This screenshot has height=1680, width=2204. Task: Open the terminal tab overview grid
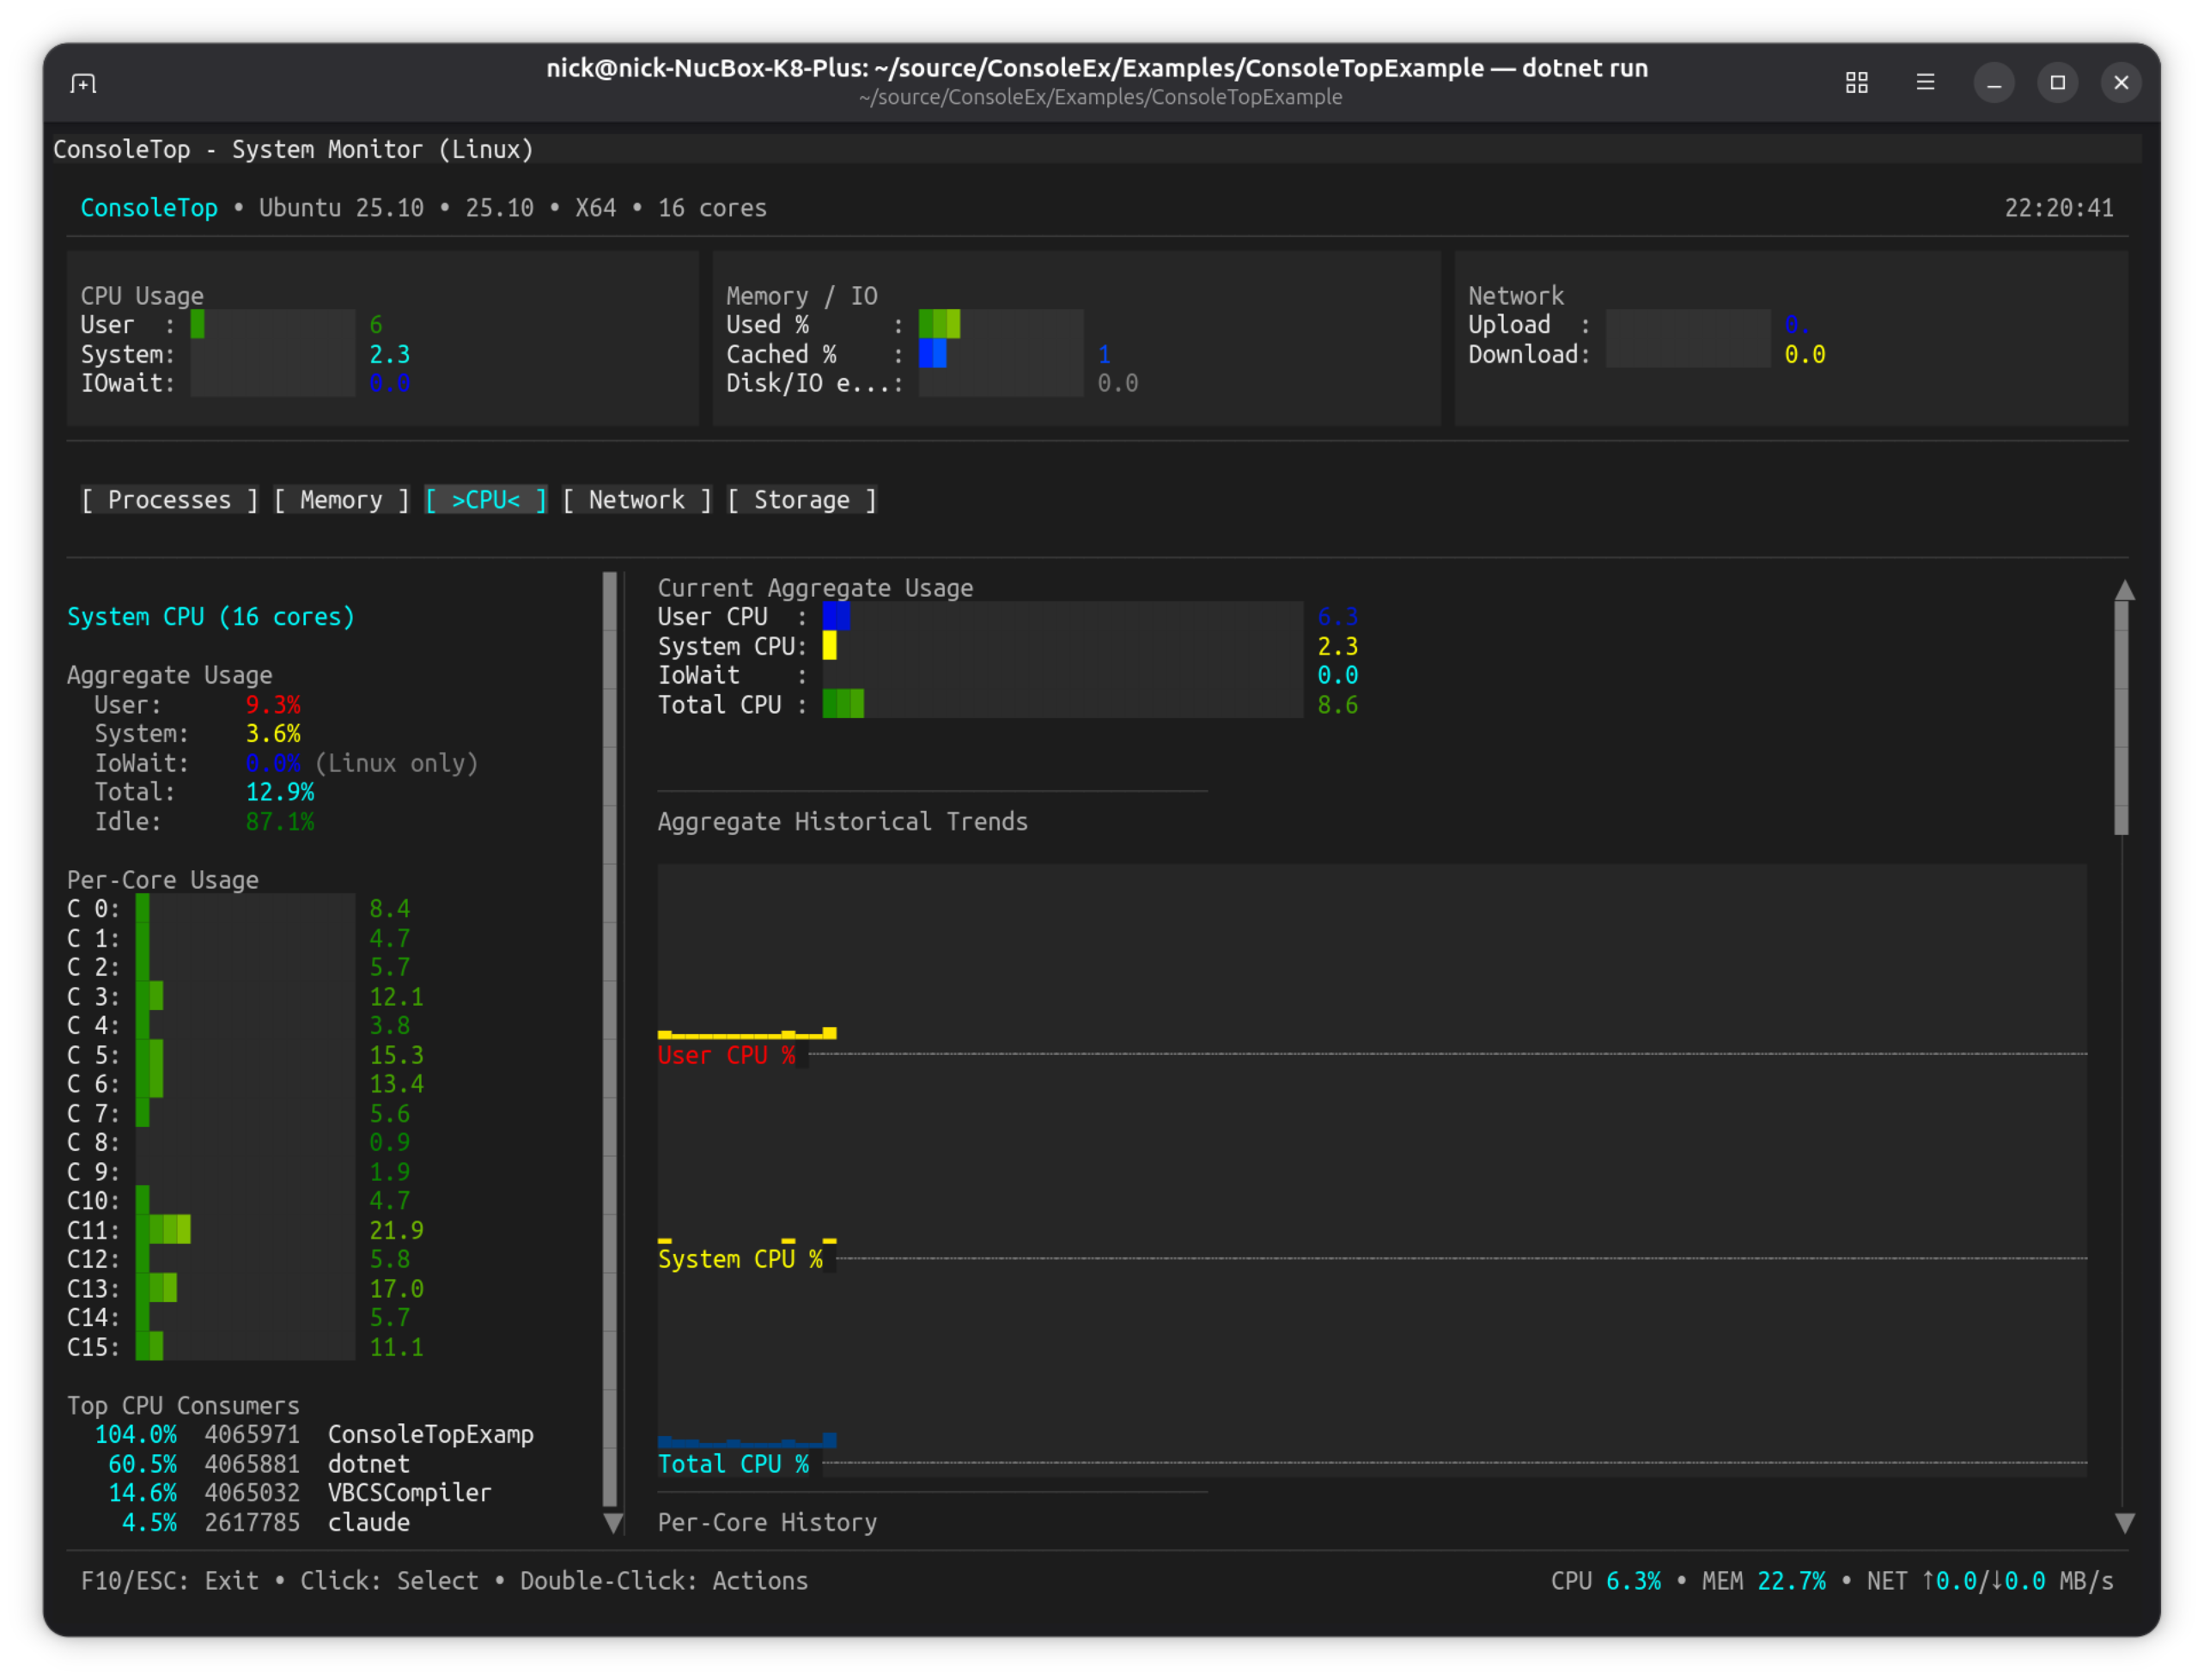click(x=1857, y=83)
